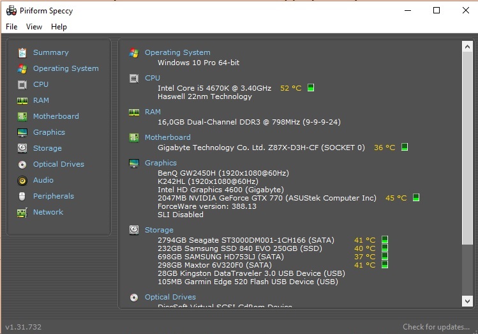Click the Optical Drives disc icon in sidebar
The width and height of the screenshot is (478, 334).
pyautogui.click(x=22, y=164)
